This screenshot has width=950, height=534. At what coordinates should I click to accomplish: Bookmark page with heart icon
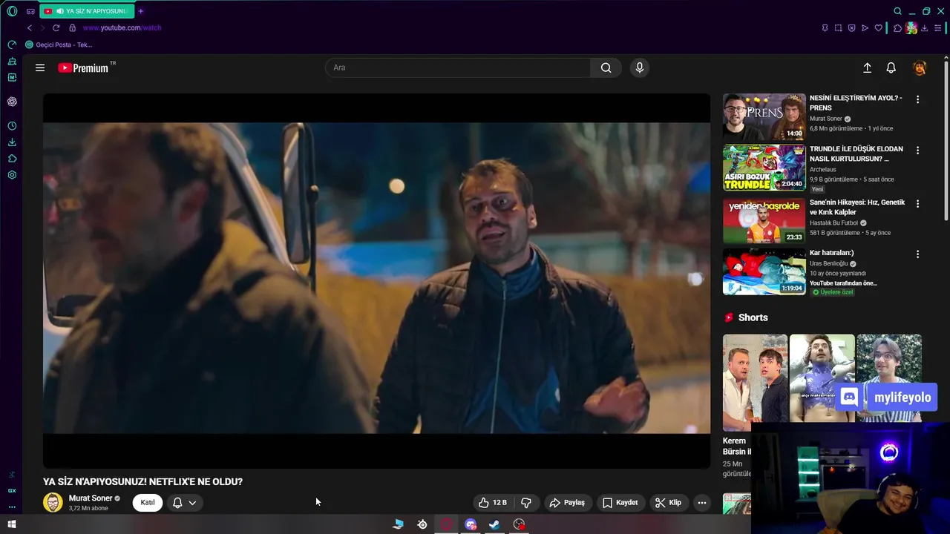(878, 27)
